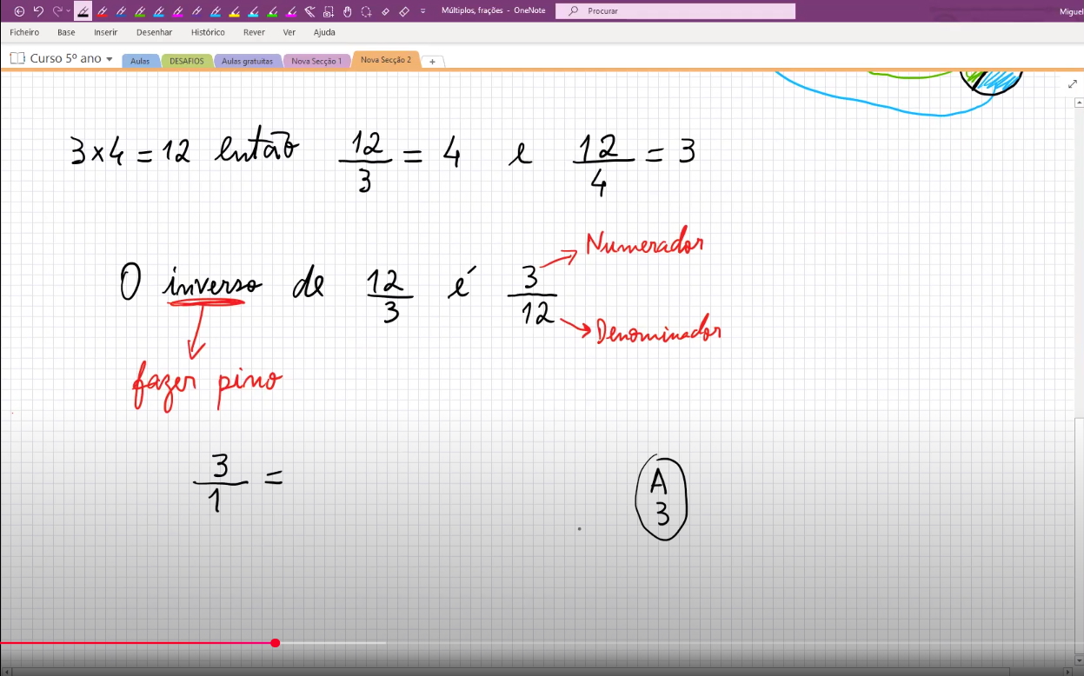Choose the yellow highlighter

click(x=235, y=11)
